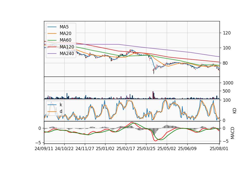This screenshot has width=244, height=175.
Task: Click the 500 volume axis label
Action: tap(226, 91)
